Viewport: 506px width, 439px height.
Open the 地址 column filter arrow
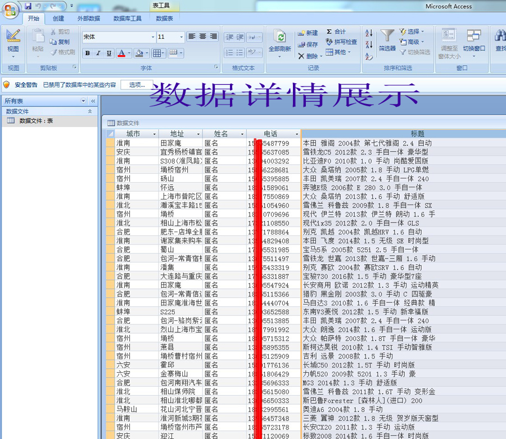tap(198, 134)
